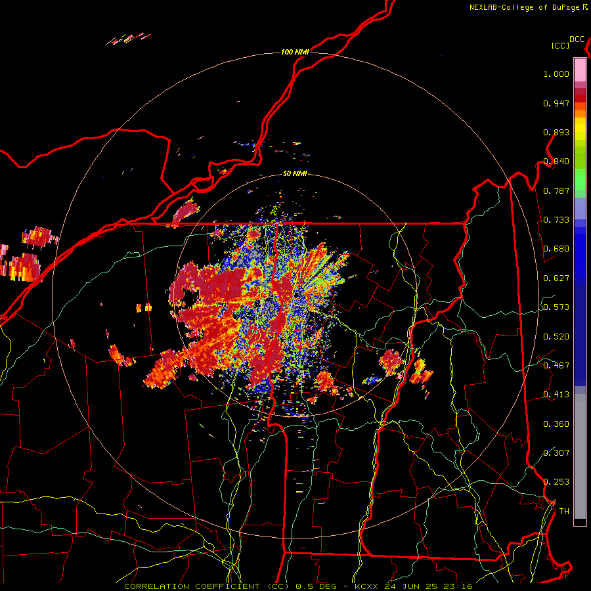The image size is (591, 591).
Task: Click the 0.840 color scale label
Action: click(556, 162)
